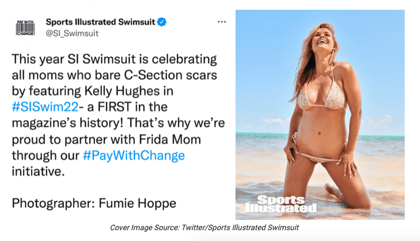Viewport: 420px width, 241px height.
Task: Click the blue verified checkmark badge
Action: coord(162,22)
